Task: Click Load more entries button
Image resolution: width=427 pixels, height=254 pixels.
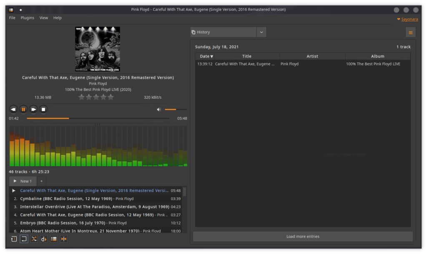Action: point(303,236)
